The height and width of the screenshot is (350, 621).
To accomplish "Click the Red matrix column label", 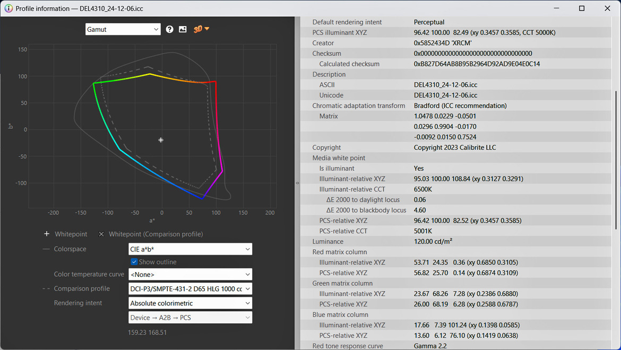I will (339, 252).
